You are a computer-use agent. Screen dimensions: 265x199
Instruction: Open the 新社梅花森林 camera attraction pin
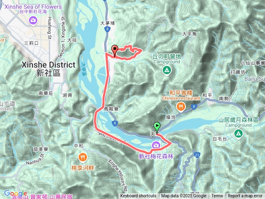pos(156,145)
